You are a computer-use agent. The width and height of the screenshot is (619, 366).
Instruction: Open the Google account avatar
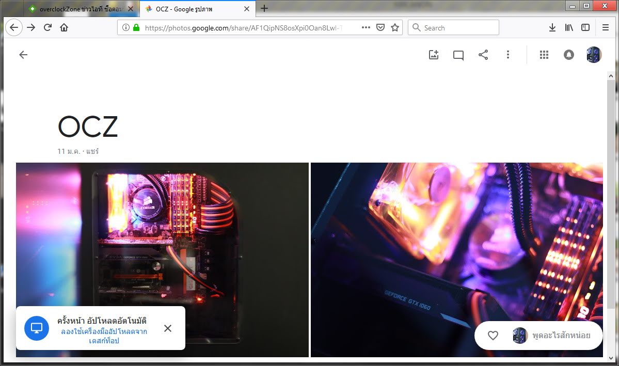[x=594, y=55]
